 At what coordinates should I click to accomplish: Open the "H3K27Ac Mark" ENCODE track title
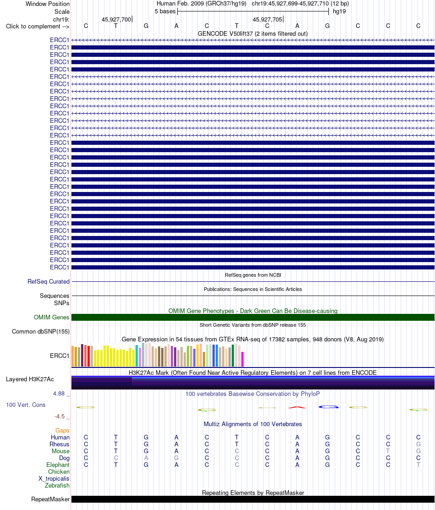pos(253,373)
